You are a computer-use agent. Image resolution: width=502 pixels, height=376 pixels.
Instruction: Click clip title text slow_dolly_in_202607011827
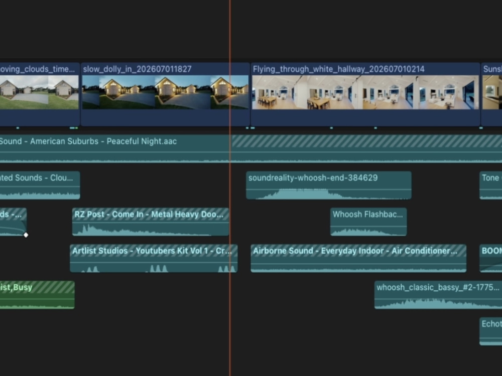point(137,69)
